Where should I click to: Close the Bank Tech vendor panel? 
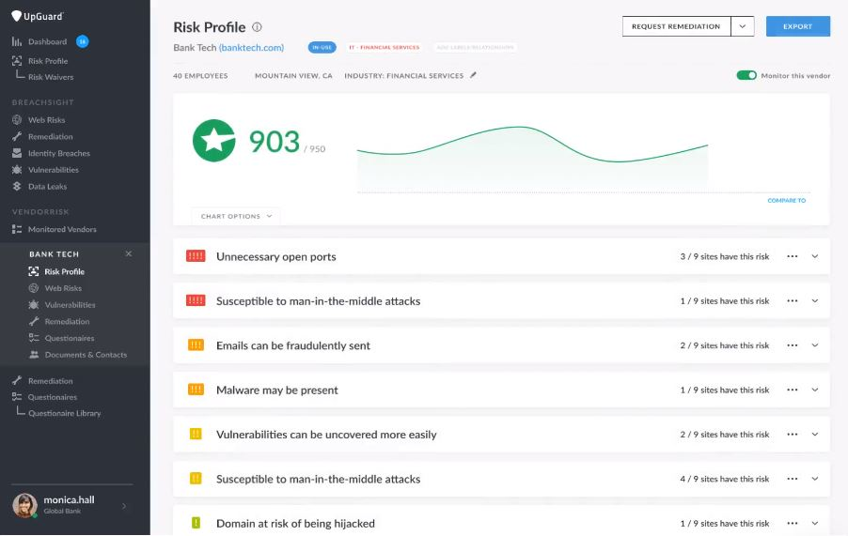(x=129, y=253)
